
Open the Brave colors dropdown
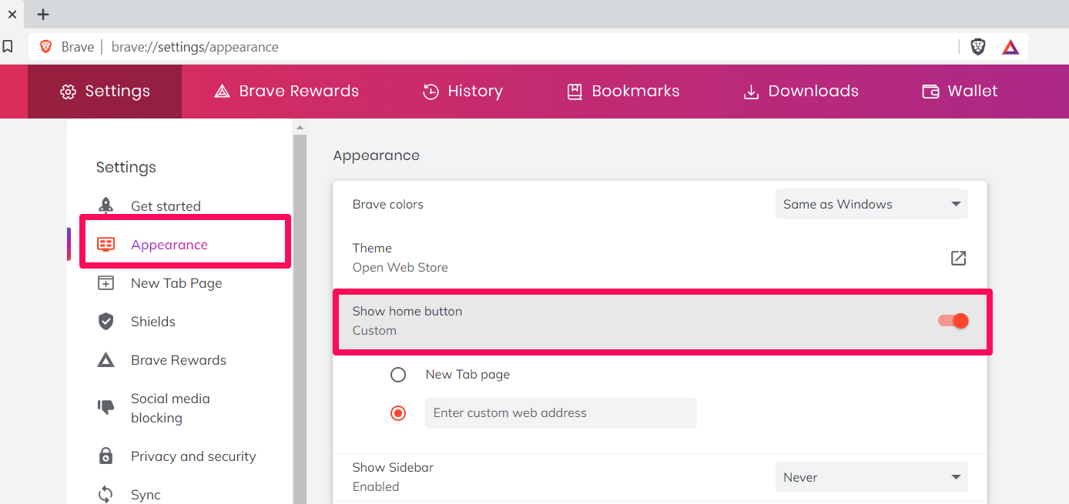(872, 204)
